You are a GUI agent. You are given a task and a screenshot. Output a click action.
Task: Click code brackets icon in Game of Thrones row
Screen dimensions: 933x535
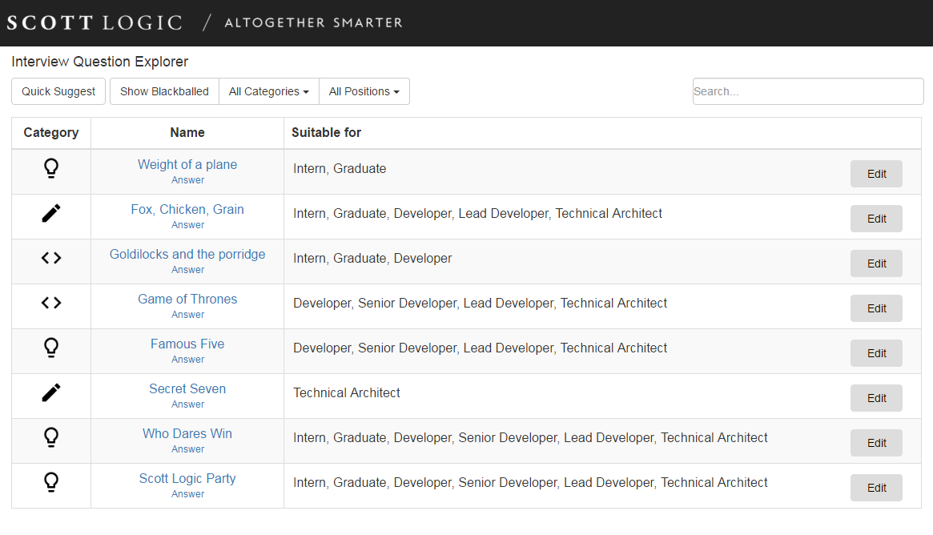point(51,303)
